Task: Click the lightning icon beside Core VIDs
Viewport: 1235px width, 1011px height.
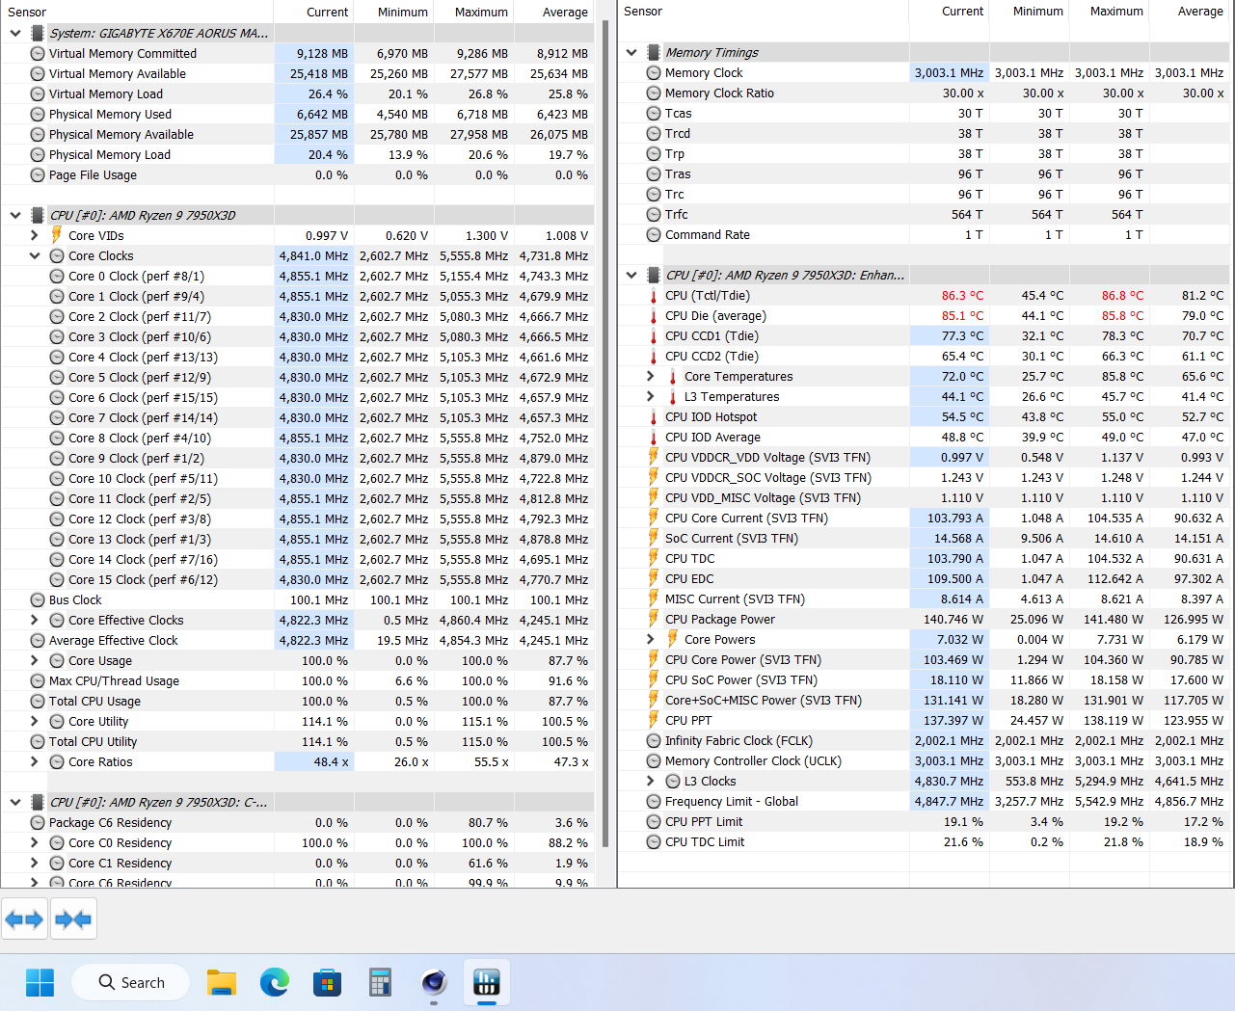Action: point(57,235)
